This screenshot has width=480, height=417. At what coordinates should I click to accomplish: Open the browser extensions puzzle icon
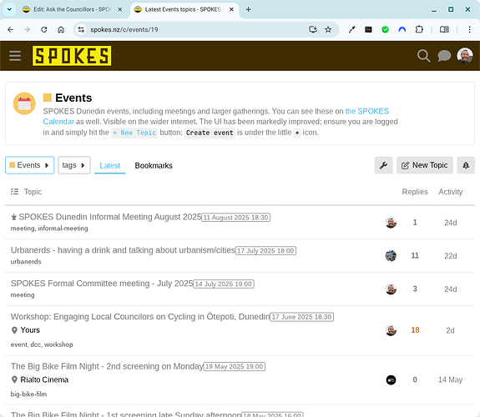(x=419, y=29)
